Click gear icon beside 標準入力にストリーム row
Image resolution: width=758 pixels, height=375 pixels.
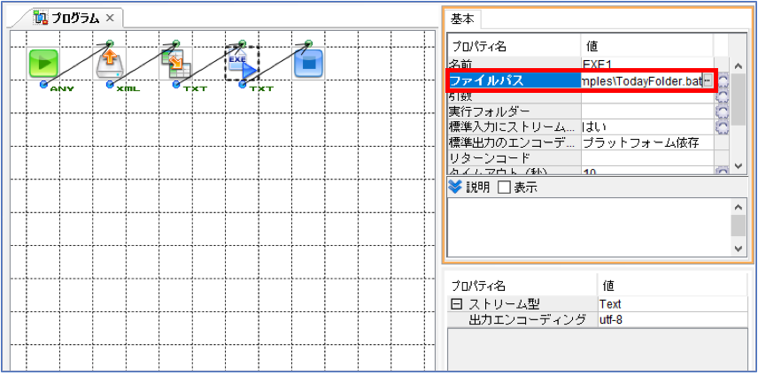tap(722, 127)
